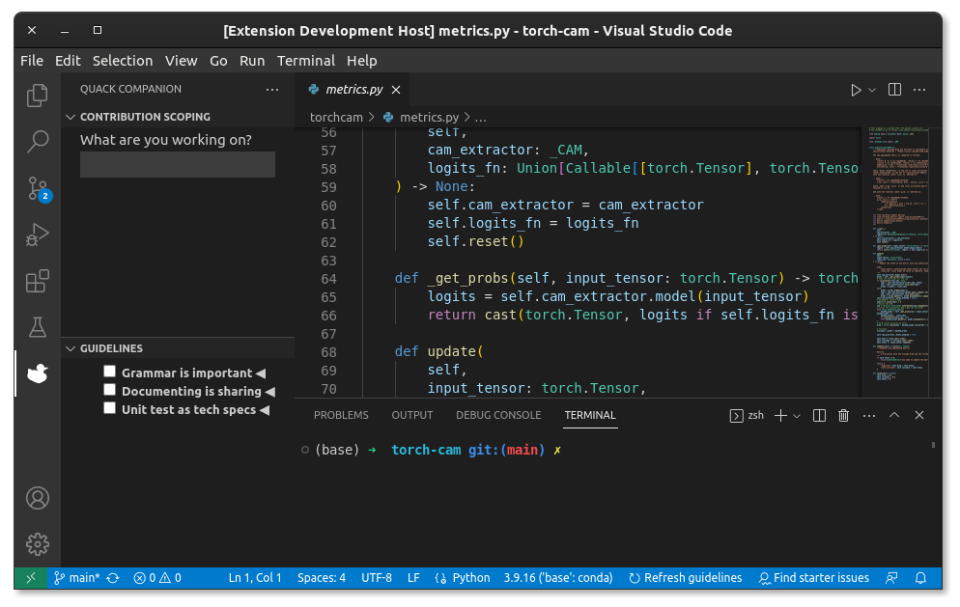
Task: Tick the 'Documenting is sharing' checkbox
Action: click(x=110, y=390)
